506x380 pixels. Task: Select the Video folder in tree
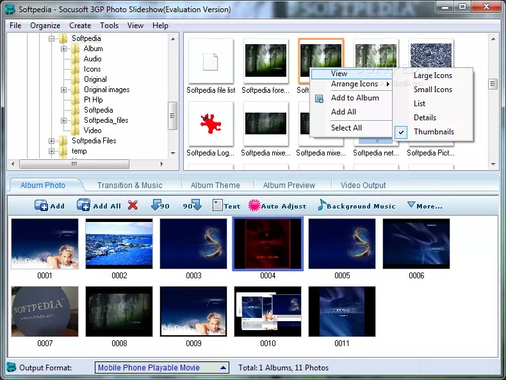coord(92,131)
